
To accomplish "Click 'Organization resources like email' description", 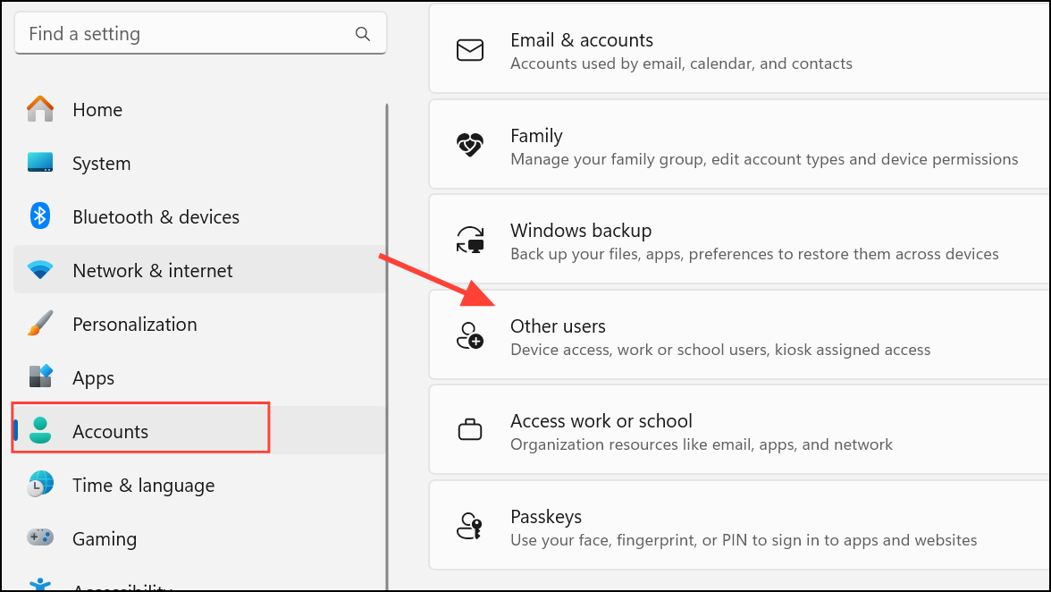I will pos(702,444).
